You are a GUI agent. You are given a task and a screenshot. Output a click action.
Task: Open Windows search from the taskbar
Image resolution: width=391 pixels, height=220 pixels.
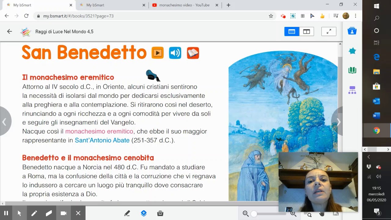(377, 18)
